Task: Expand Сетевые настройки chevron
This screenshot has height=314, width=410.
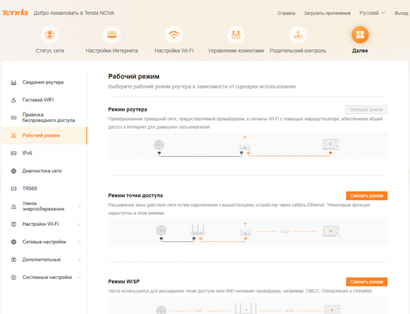Action: [79, 242]
